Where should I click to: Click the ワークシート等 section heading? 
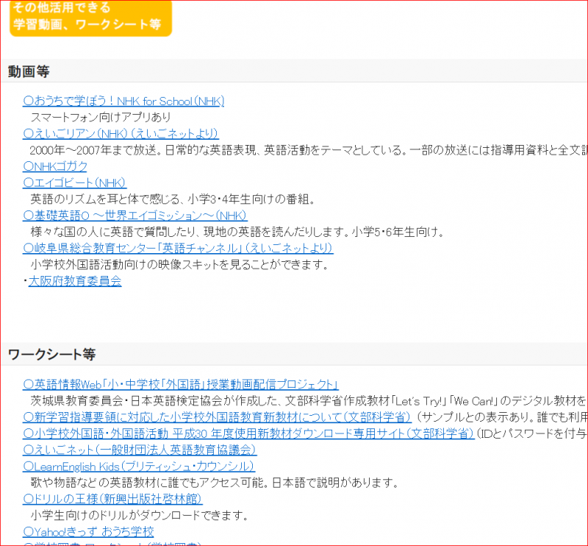[x=51, y=355]
